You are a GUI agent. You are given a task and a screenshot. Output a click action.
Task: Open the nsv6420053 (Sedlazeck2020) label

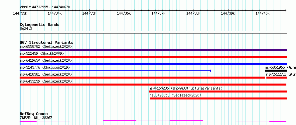click(x=175, y=95)
